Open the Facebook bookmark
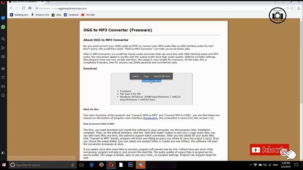The height and width of the screenshot is (170, 303). [71, 15]
